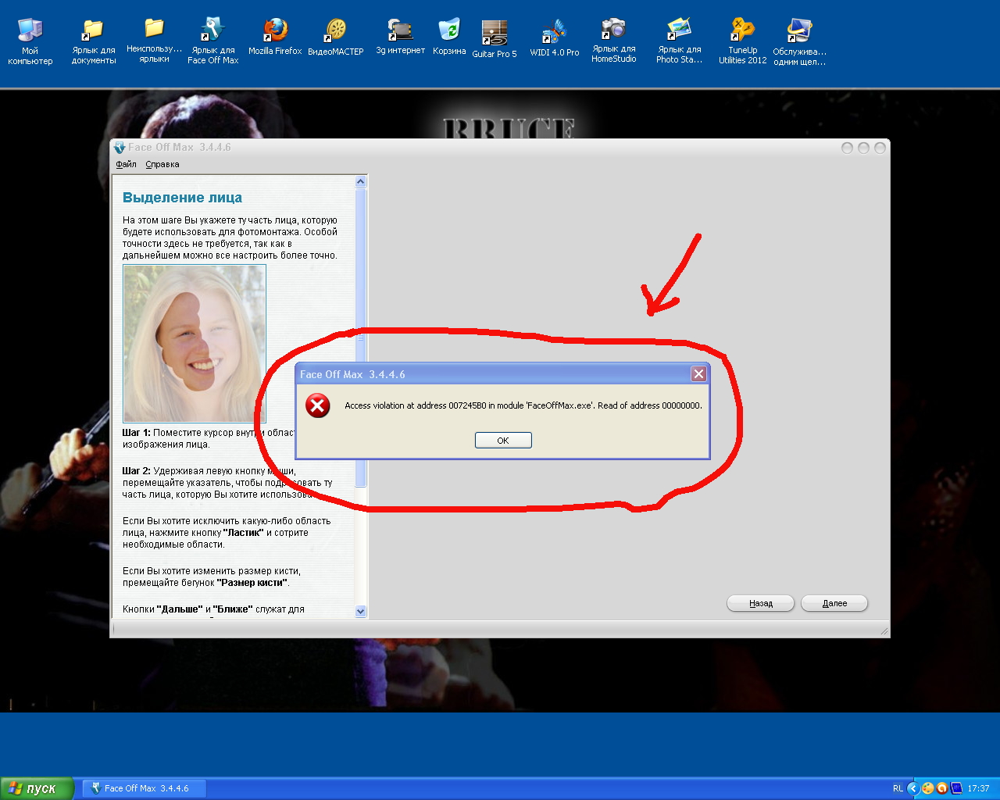Click the blue monitor tray icon
Viewport: 1000px width, 800px height.
pyautogui.click(x=956, y=788)
